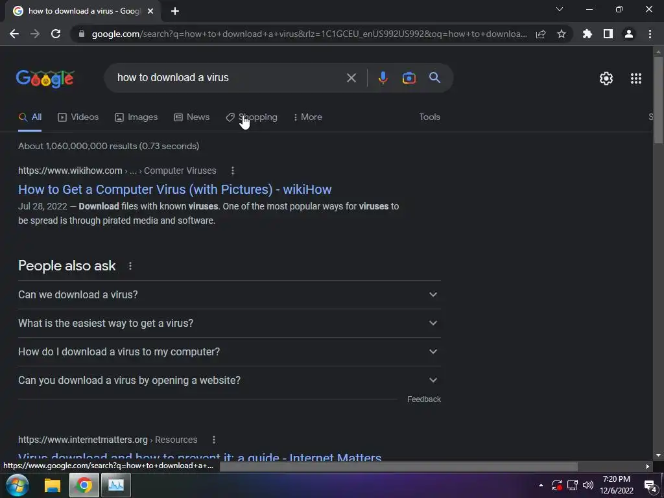Viewport: 664px width, 498px height.
Task: Go back to the previous page
Action: 14,34
